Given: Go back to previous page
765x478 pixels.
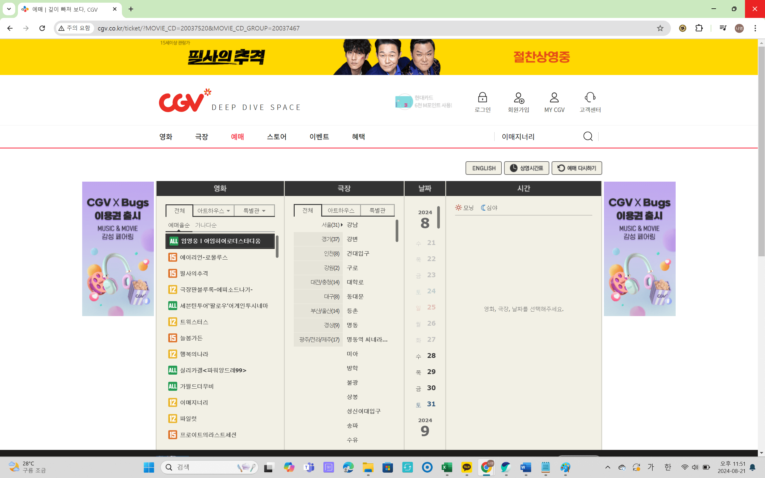Looking at the screenshot, I should [10, 28].
